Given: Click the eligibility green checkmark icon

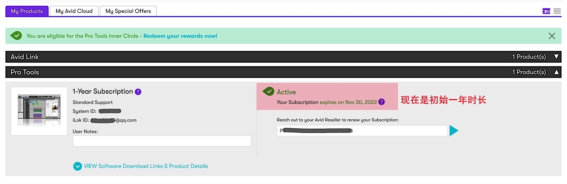Looking at the screenshot, I should 16,35.
